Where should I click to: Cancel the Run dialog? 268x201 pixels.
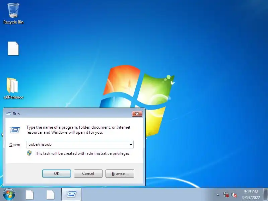coord(88,174)
